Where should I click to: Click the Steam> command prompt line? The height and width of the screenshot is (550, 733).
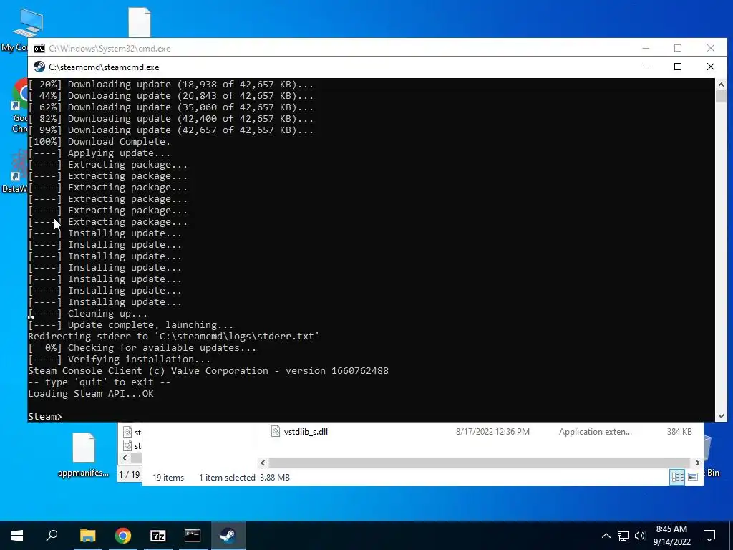click(x=45, y=416)
